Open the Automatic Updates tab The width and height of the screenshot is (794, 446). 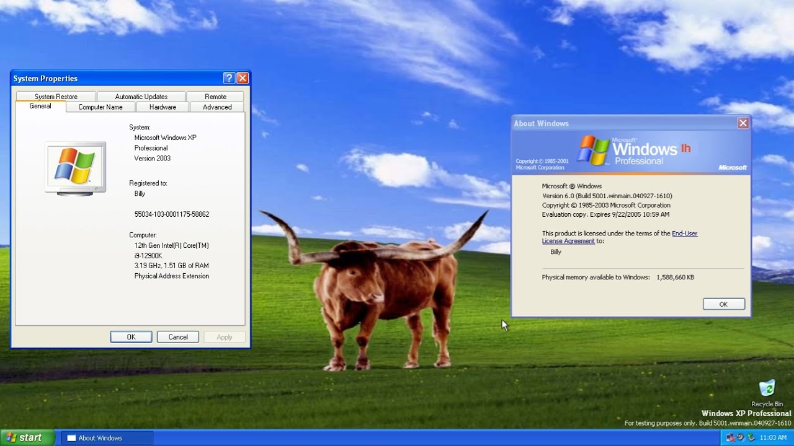[141, 97]
